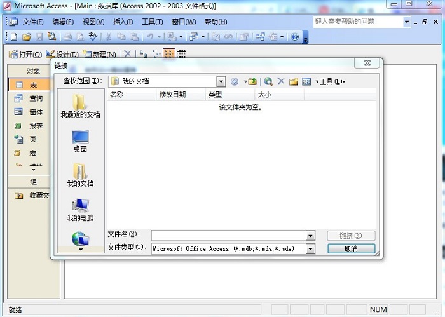This screenshot has width=445, height=317.
Task: Click the Office Links icon
Action: (172, 37)
